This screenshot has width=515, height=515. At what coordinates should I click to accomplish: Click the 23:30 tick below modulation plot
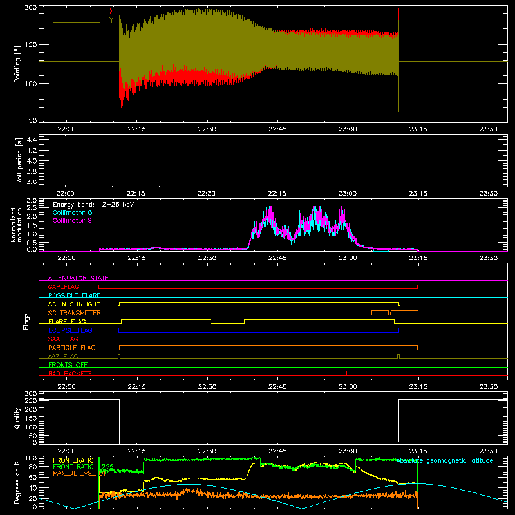point(489,258)
